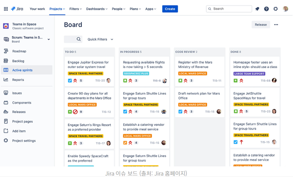Click the story type icon on TIS-11 card

[180, 81]
